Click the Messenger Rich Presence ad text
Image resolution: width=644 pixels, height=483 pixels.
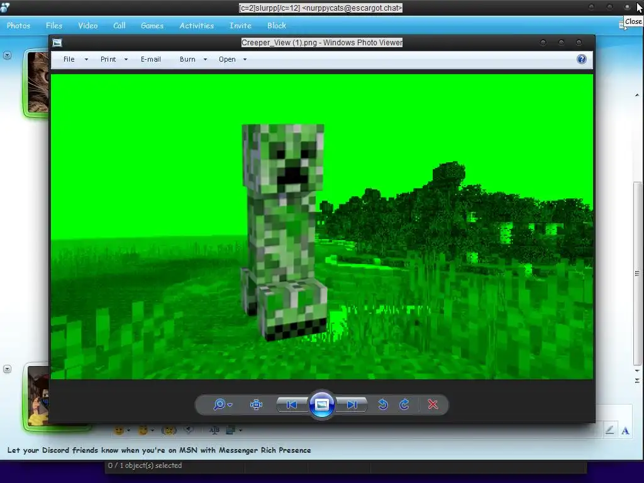pyautogui.click(x=159, y=450)
